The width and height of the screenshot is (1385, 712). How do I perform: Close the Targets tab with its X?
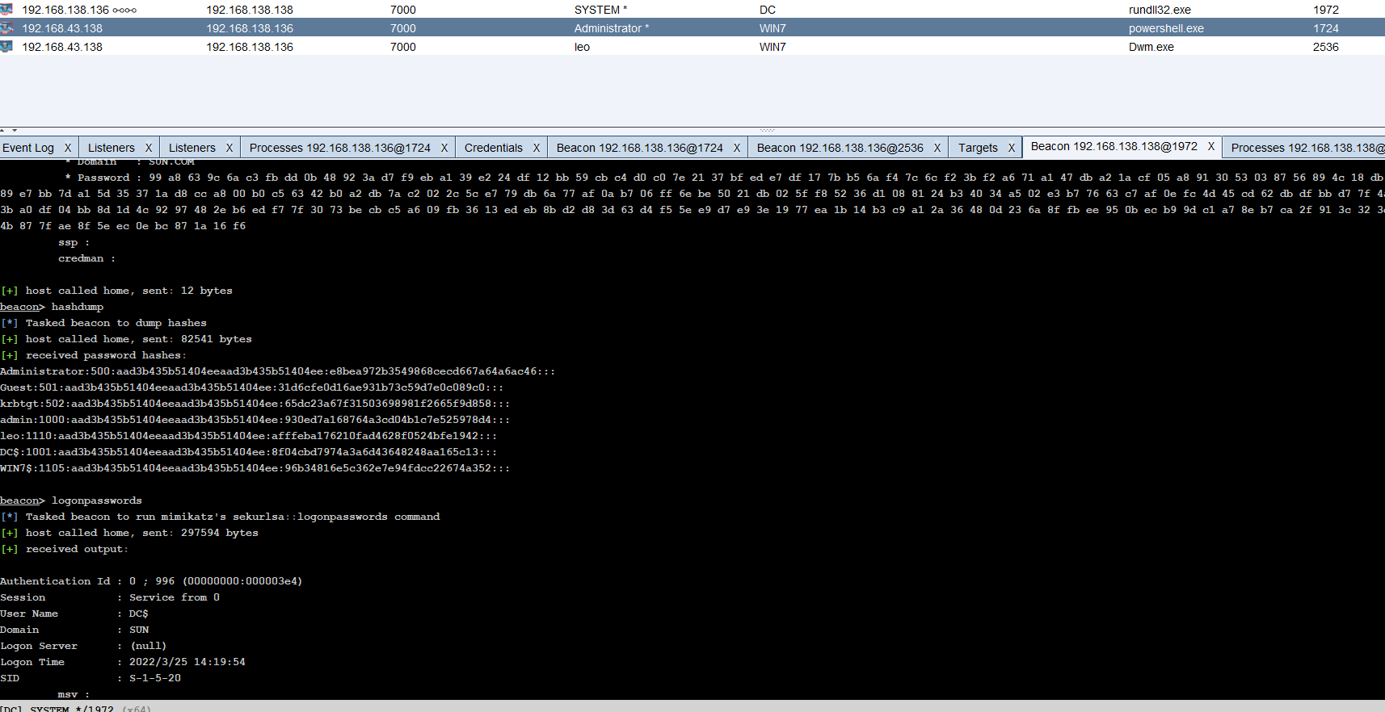coord(1012,148)
